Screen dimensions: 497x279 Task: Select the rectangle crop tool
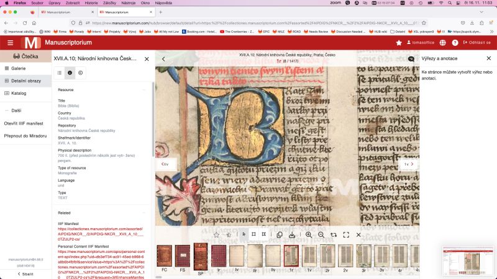click(x=253, y=234)
